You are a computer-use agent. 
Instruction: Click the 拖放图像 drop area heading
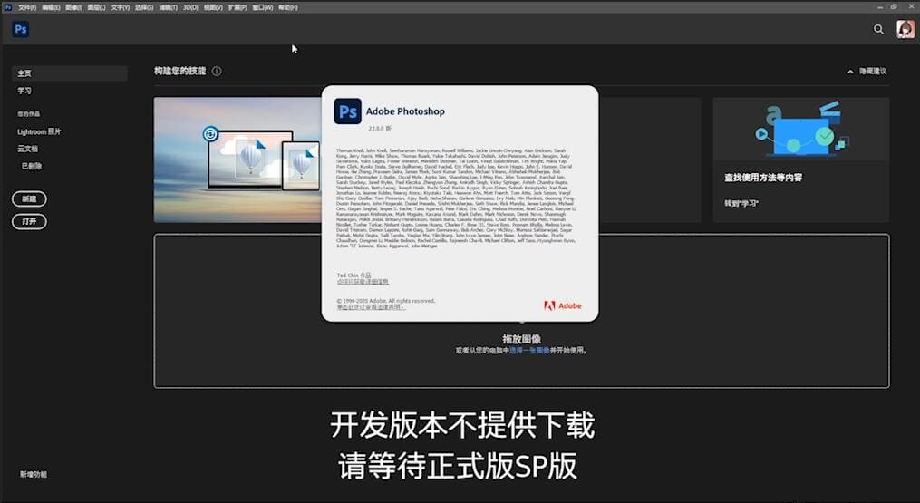pyautogui.click(x=521, y=339)
